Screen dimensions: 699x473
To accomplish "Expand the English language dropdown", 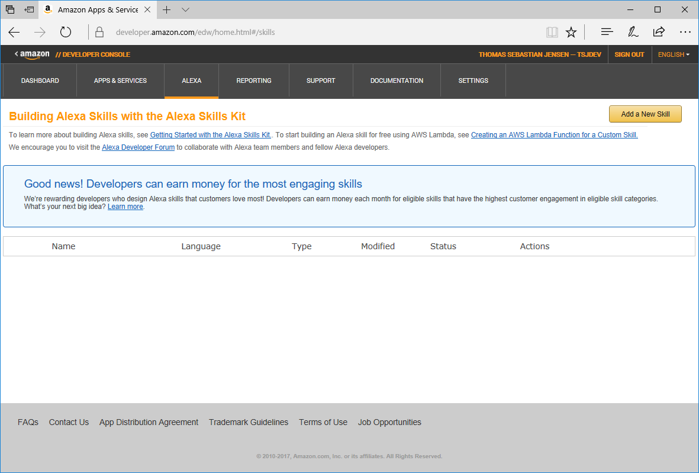I will [x=674, y=54].
